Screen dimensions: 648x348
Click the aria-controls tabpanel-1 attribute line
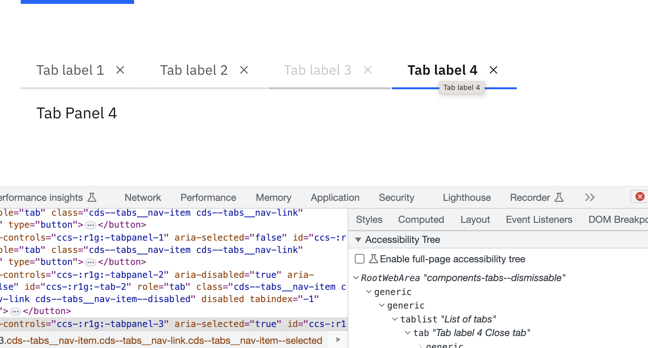[x=174, y=237]
